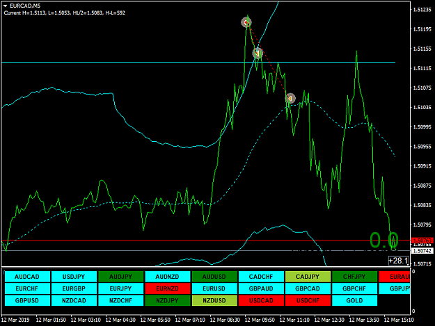This screenshot has width=435, height=326.
Task: Click the dark green AUDJPY button
Action: (x=120, y=277)
